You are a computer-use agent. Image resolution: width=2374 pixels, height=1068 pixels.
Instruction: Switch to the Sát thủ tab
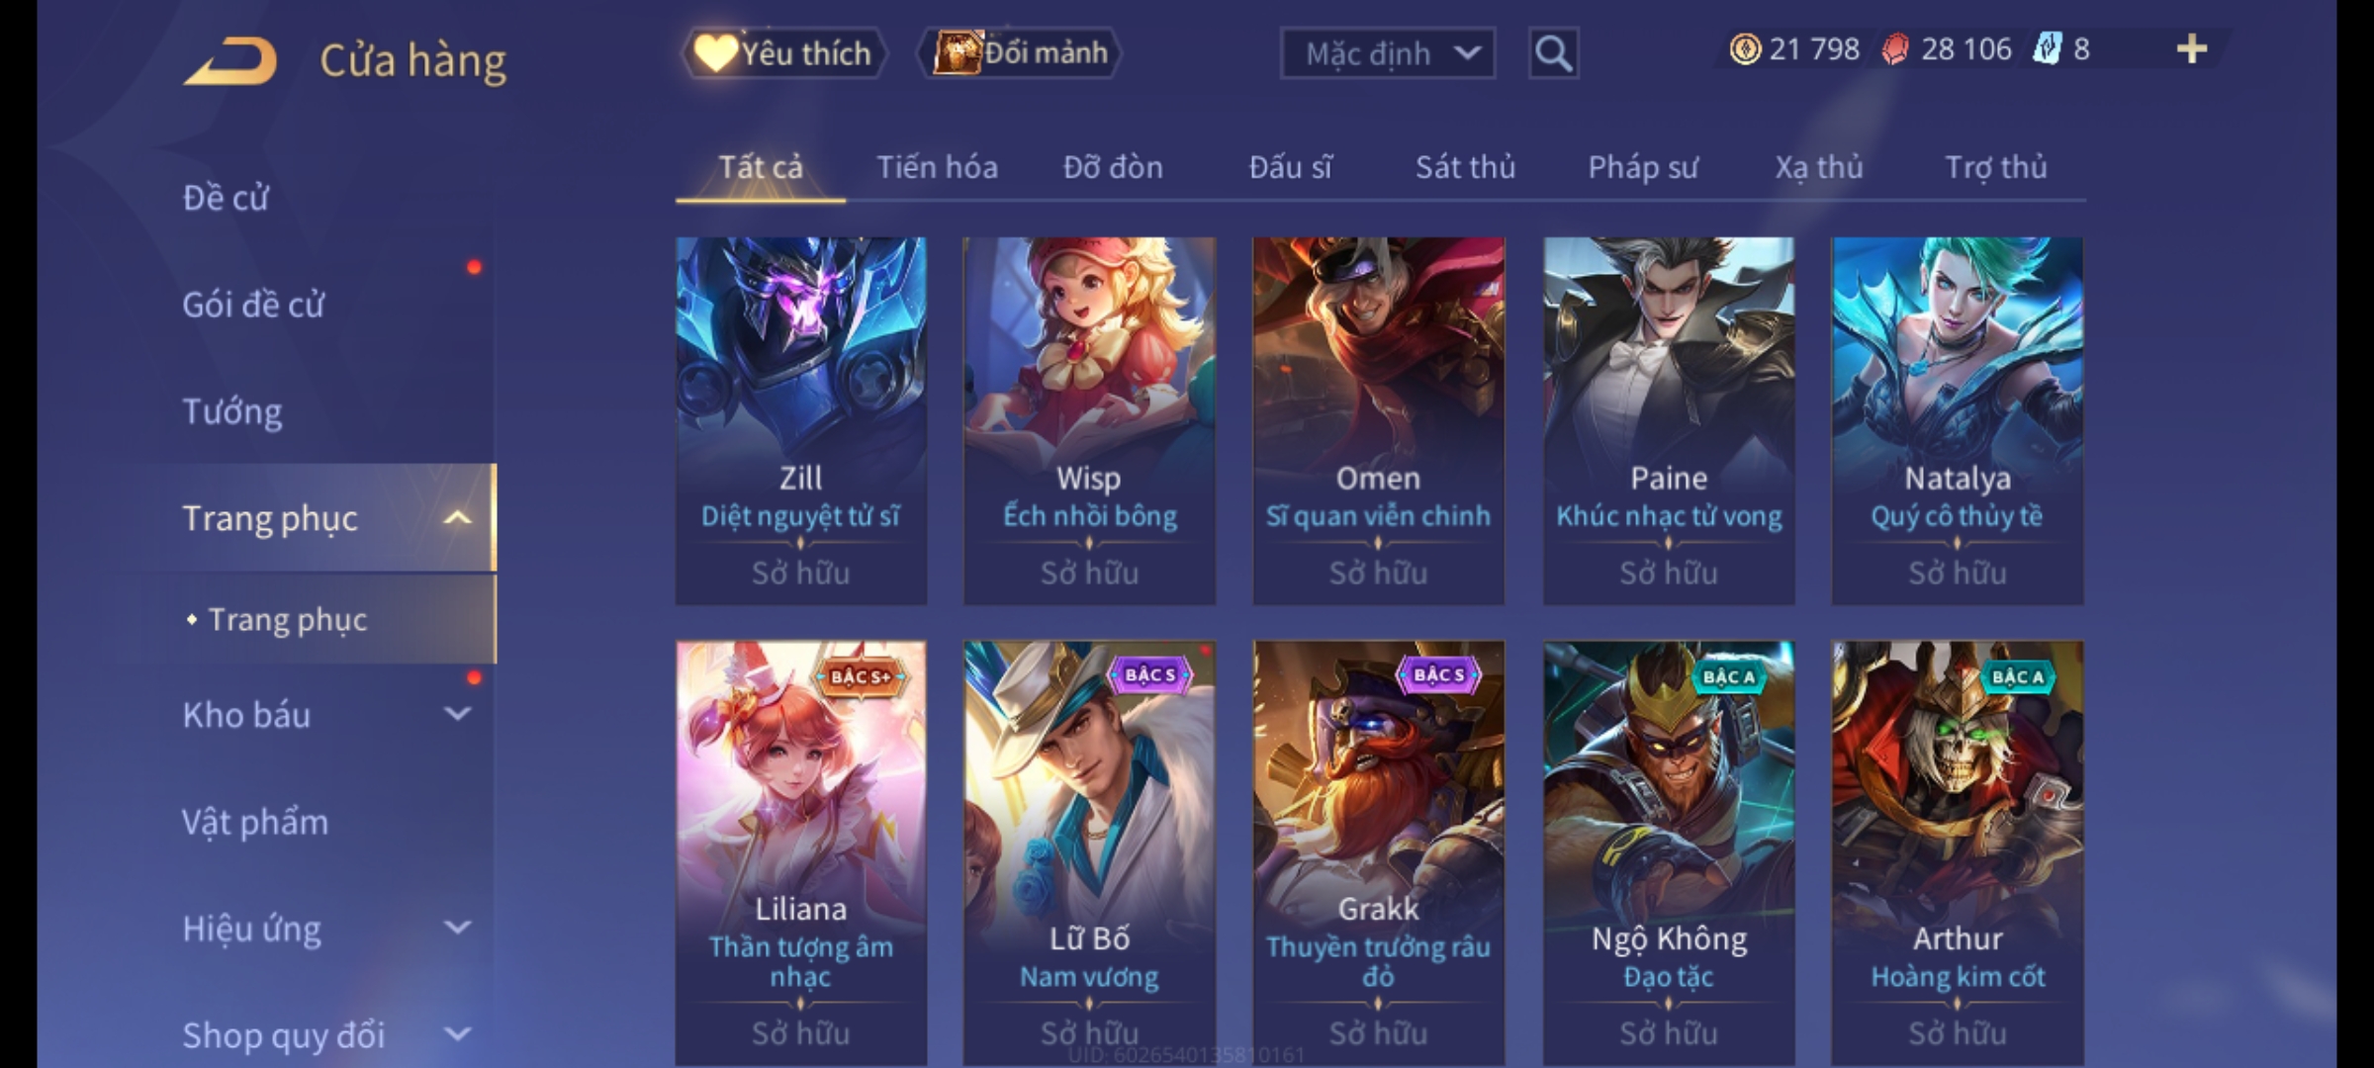tap(1465, 167)
